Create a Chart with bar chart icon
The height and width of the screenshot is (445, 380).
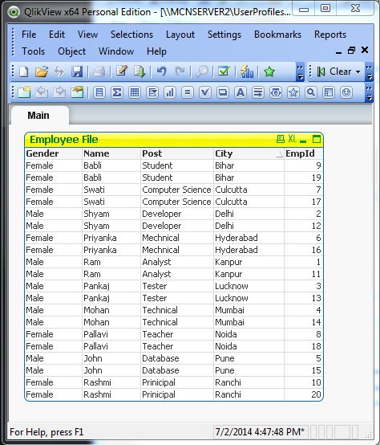pos(170,92)
